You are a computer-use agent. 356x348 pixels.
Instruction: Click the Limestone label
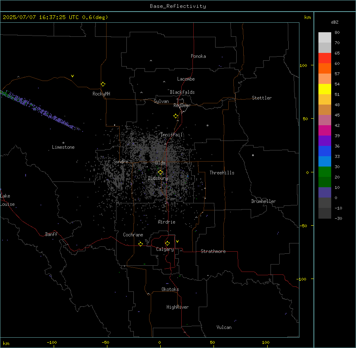point(63,147)
